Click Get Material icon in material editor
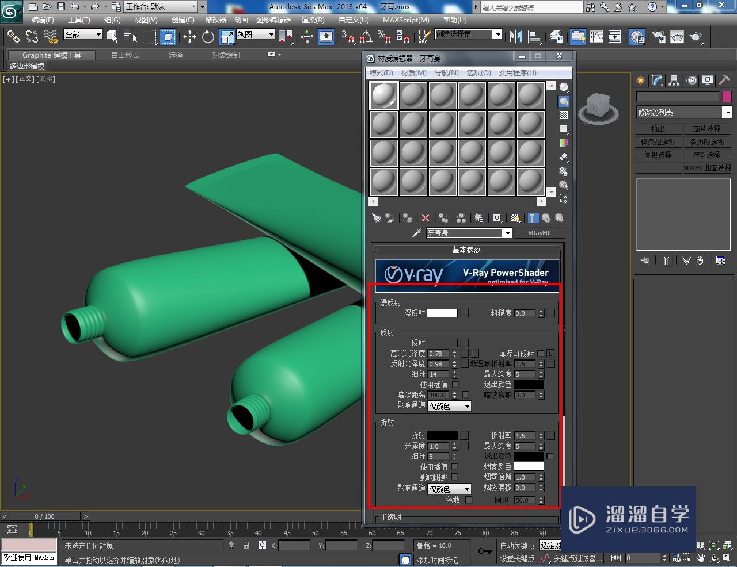Screen dimensions: 737x567 coord(377,218)
